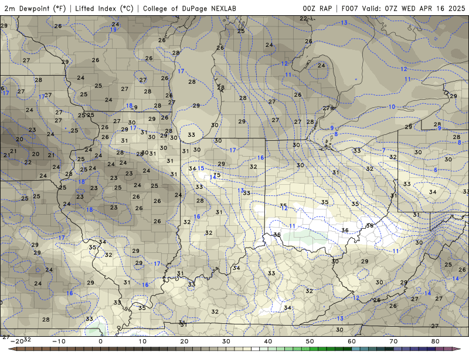Select the "20" label on the legend
Viewport: 469px width, 352px height.
pos(184,341)
